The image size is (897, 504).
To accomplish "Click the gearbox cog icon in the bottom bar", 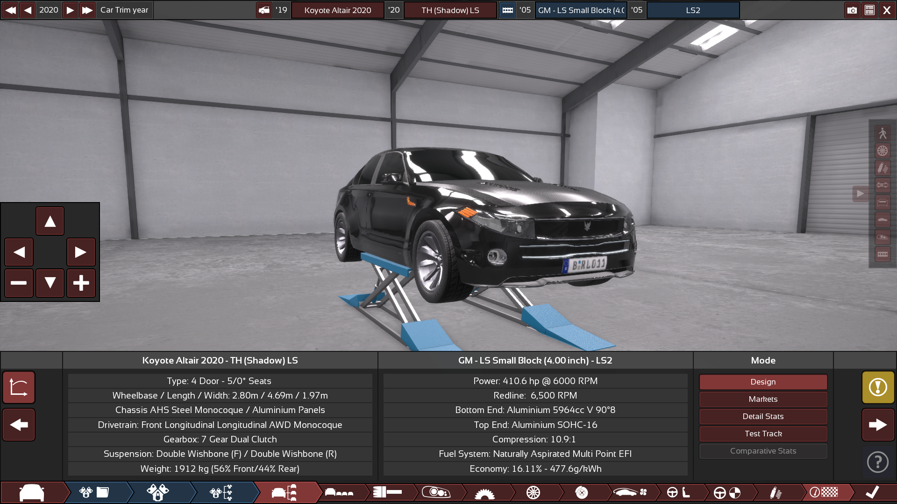I will tap(484, 493).
